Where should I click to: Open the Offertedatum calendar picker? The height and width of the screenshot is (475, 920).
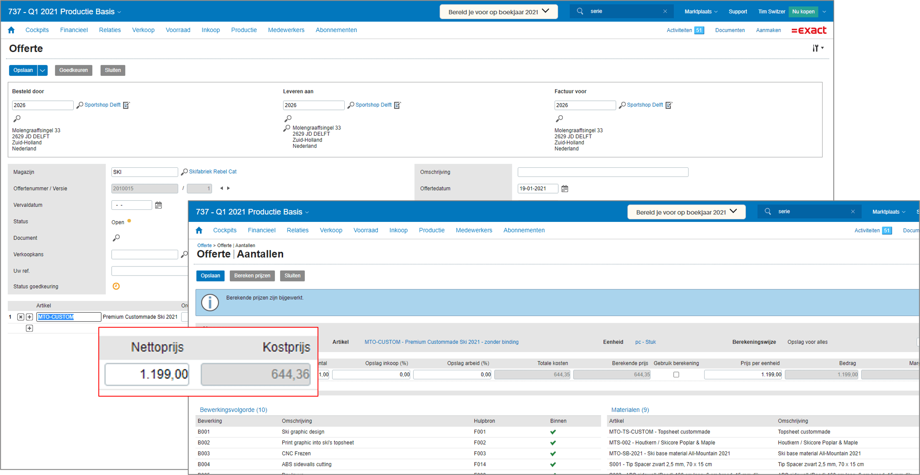pyautogui.click(x=564, y=189)
